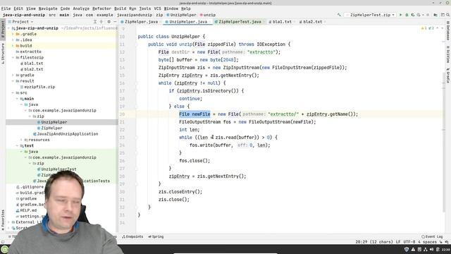Open the Spring tool window

point(156,236)
